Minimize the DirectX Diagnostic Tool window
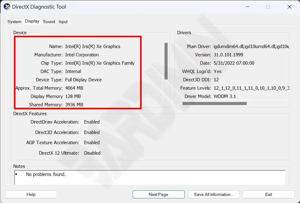Viewport: 300px width, 203px height. tap(247, 7)
